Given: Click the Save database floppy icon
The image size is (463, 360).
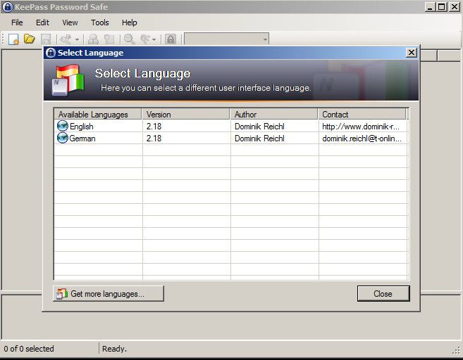Looking at the screenshot, I should click(46, 39).
